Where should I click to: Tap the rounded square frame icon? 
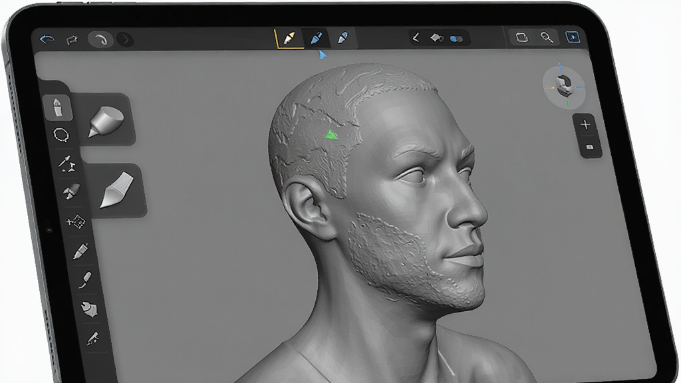coord(521,37)
